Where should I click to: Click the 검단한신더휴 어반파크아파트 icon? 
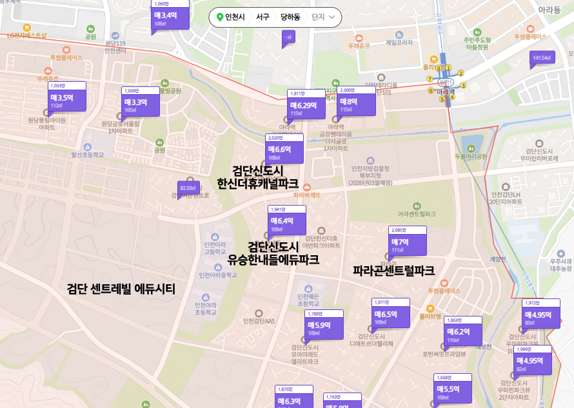coord(321,231)
